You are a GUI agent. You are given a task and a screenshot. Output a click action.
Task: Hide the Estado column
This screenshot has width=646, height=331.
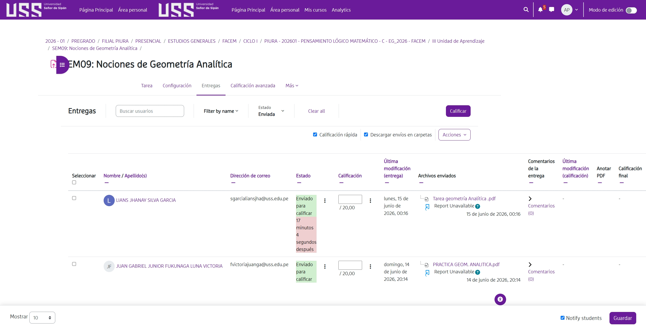tap(299, 183)
